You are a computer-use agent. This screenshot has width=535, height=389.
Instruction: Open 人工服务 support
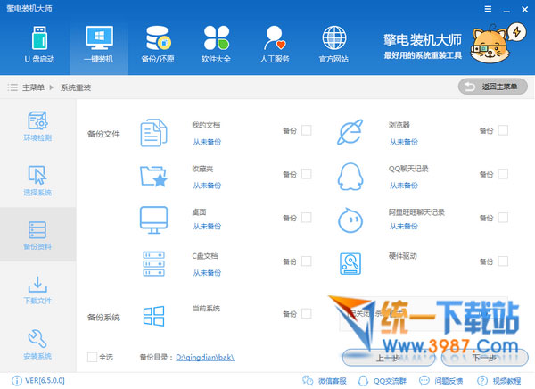[x=275, y=45]
